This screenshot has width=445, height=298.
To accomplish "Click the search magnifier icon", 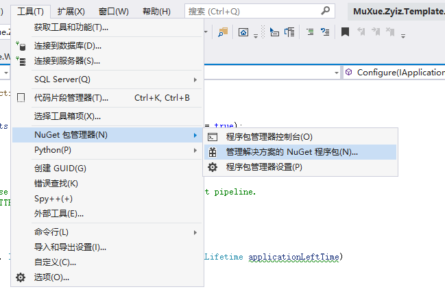I will (x=325, y=11).
